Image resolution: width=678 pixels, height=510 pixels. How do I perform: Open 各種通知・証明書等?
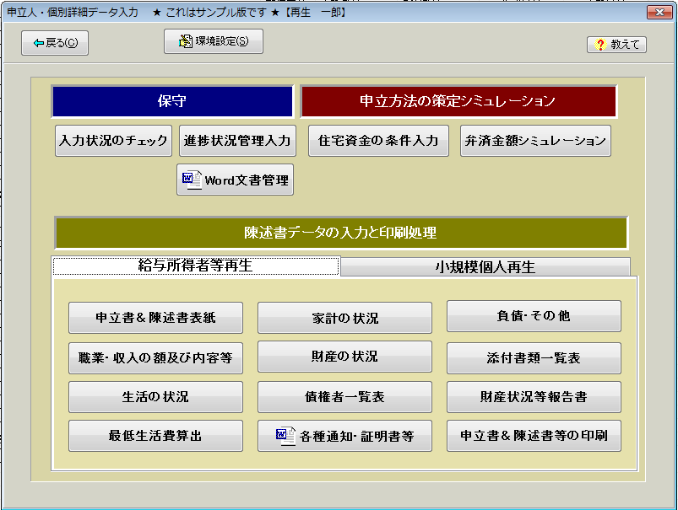(344, 436)
